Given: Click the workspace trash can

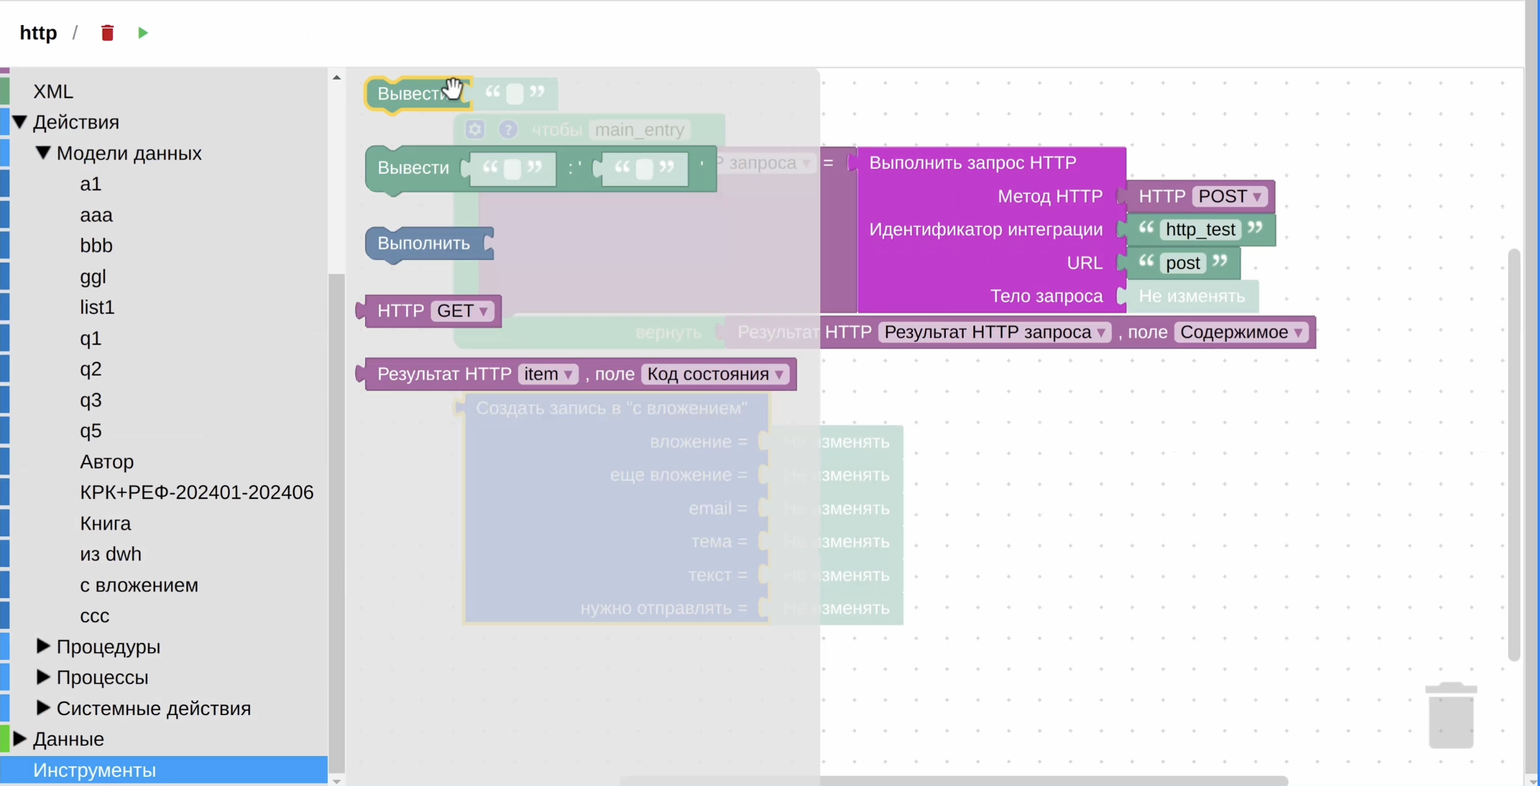Looking at the screenshot, I should tap(1451, 715).
